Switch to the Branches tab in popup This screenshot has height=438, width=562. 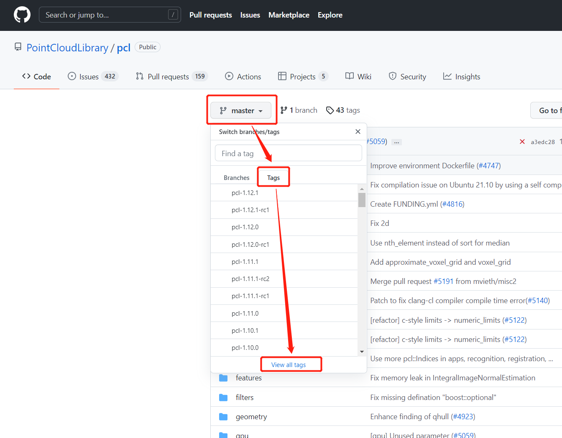click(236, 178)
